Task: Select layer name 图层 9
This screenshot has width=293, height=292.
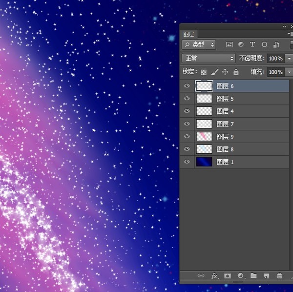Action: pos(225,137)
